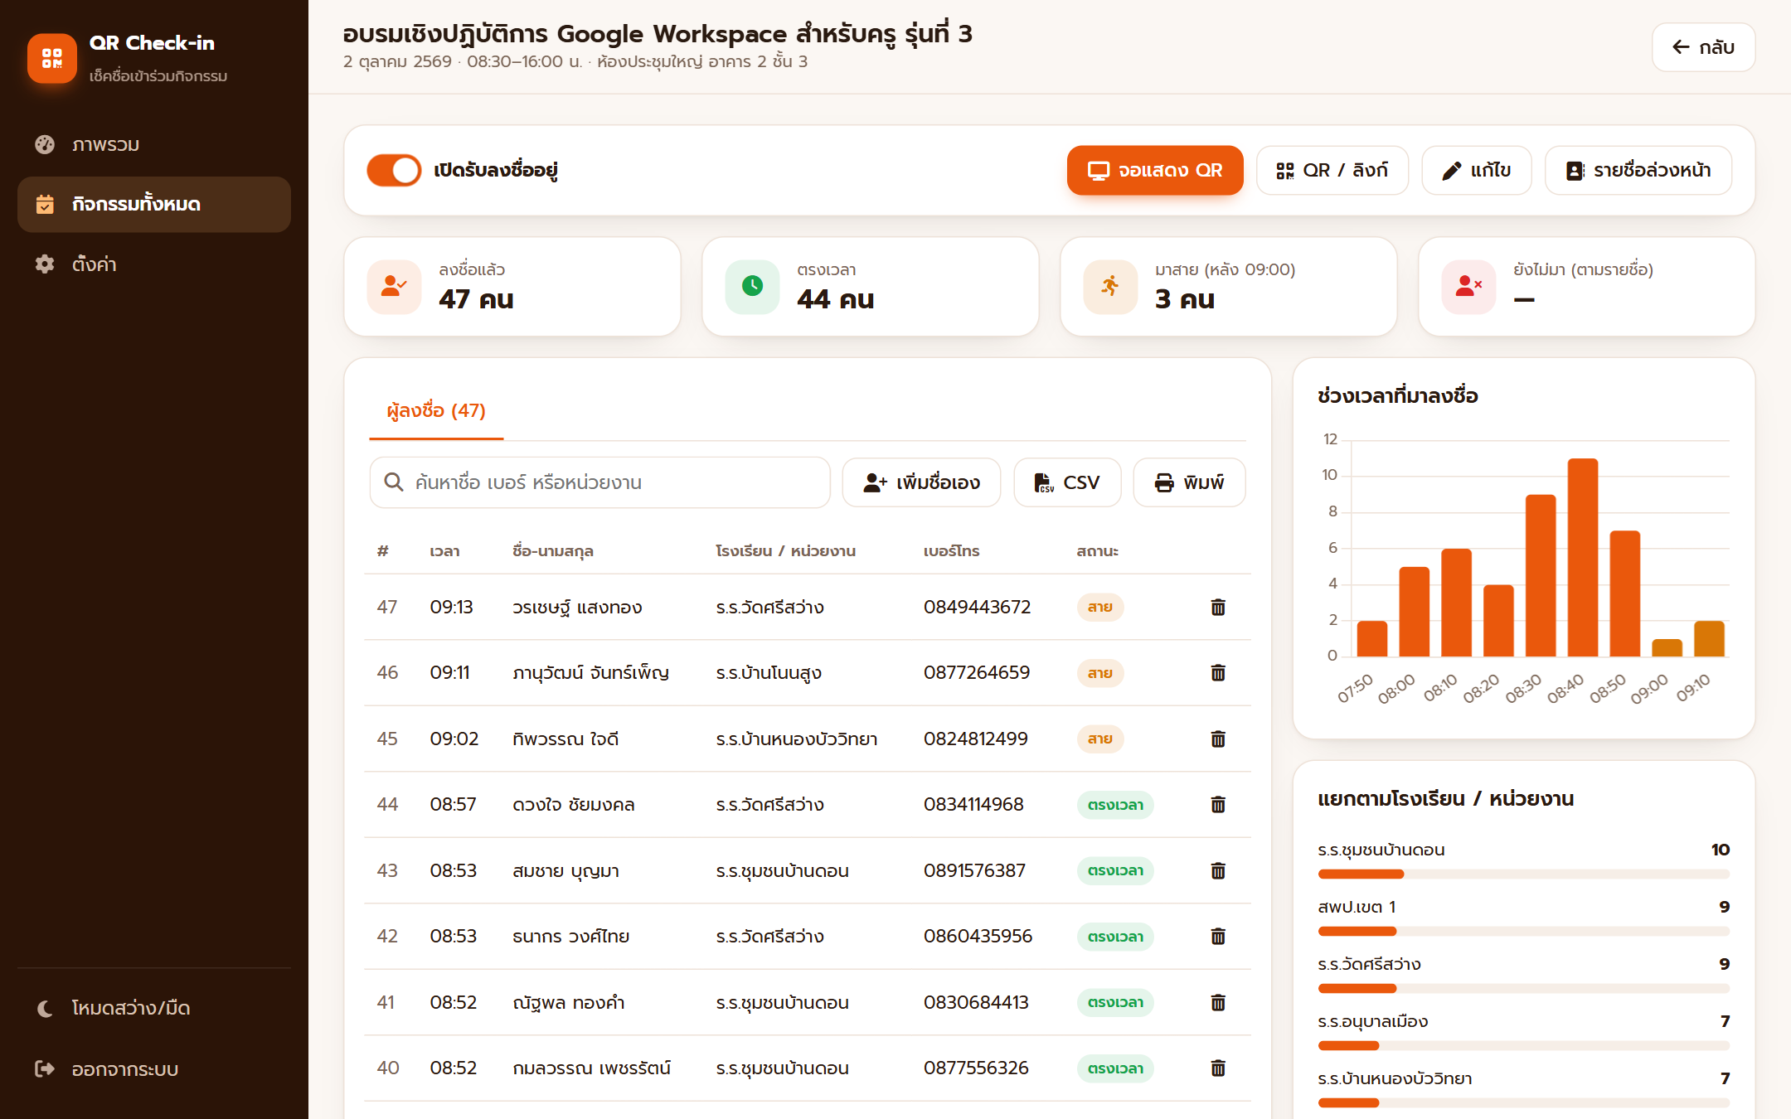The image size is (1791, 1119).
Task: Export attendees with the CSV button
Action: coord(1067,482)
